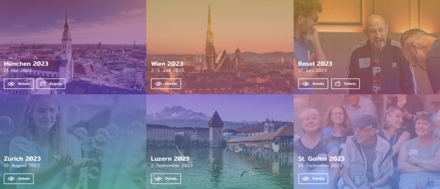Select the Zürich 2023 bubbles photo tile
Screen dimensions: 440x189
73,142
